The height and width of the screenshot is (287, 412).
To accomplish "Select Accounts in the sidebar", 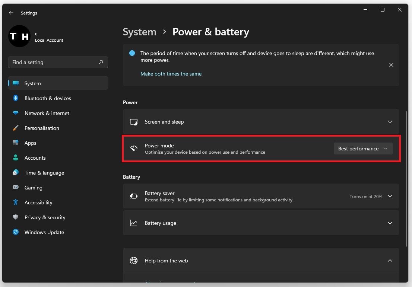I will (35, 158).
